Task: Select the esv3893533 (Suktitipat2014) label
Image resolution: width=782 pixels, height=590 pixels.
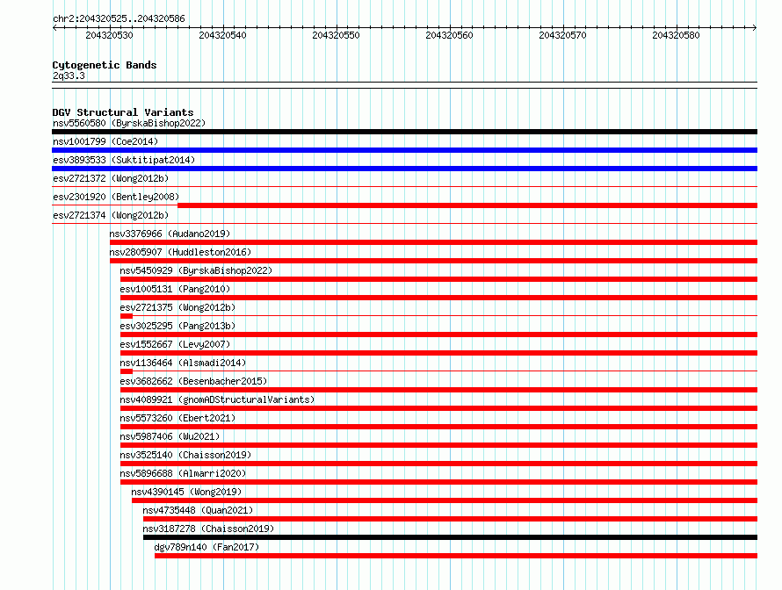Action: click(x=124, y=160)
